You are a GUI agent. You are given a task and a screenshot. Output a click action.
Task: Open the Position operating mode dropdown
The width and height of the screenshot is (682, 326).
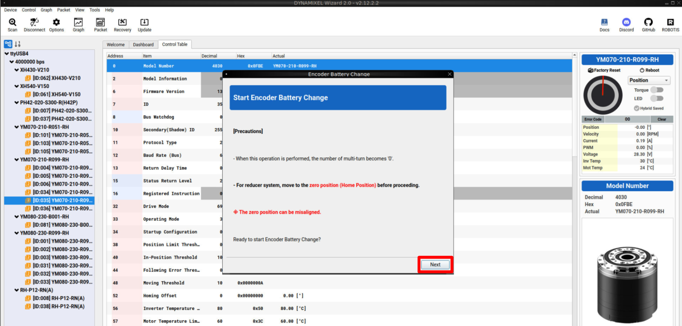coord(649,80)
